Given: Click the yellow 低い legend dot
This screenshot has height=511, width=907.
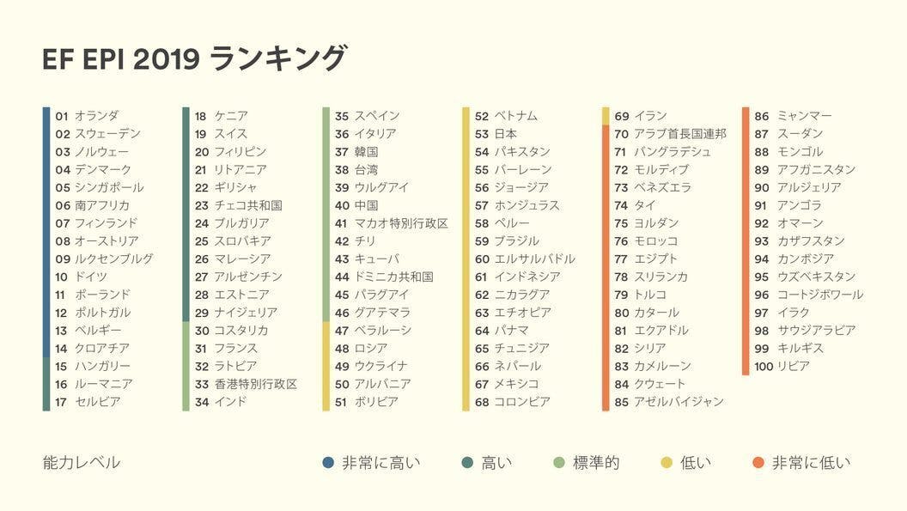Looking at the screenshot, I should coord(666,463).
